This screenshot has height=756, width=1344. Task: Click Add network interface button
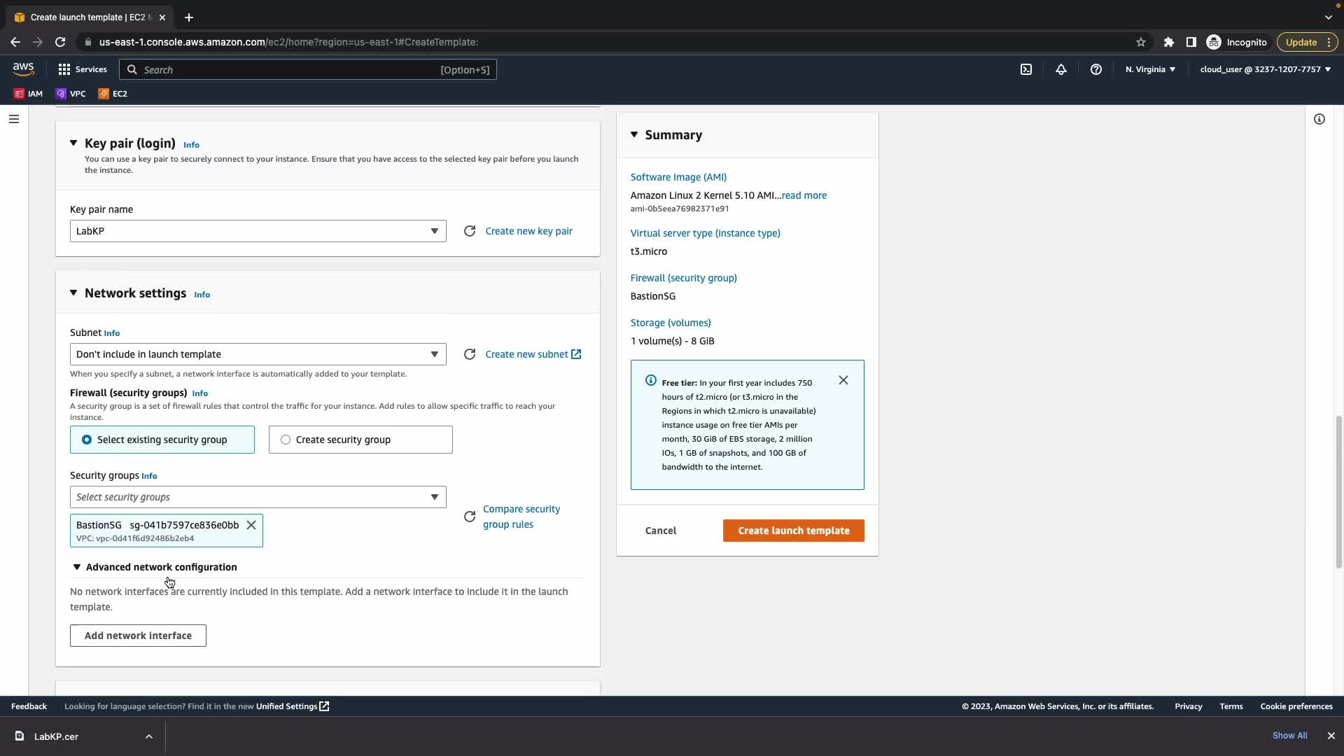pyautogui.click(x=138, y=636)
